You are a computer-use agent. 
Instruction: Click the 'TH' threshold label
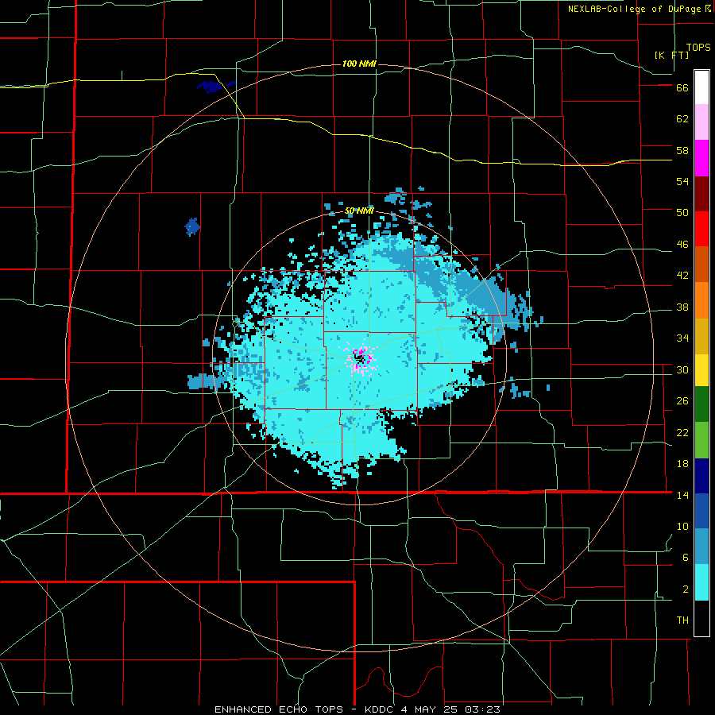pyautogui.click(x=682, y=620)
